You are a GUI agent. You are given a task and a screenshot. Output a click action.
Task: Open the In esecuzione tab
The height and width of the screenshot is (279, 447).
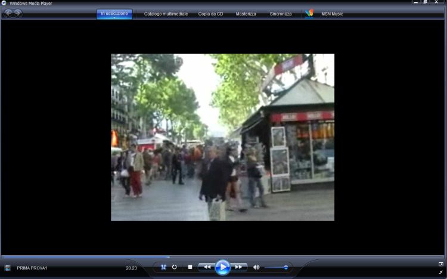click(114, 13)
